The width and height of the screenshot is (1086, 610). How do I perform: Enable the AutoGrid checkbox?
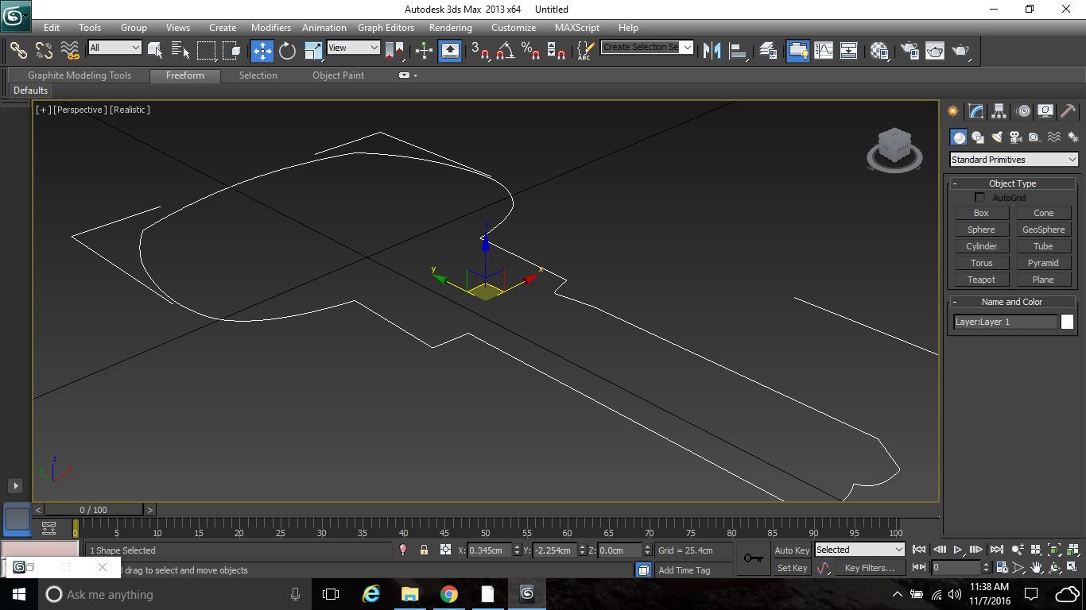tap(979, 198)
